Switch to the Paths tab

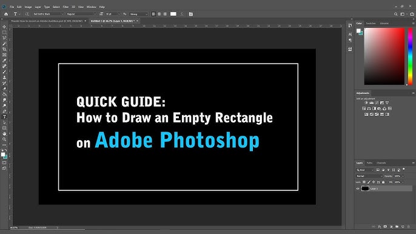369,163
